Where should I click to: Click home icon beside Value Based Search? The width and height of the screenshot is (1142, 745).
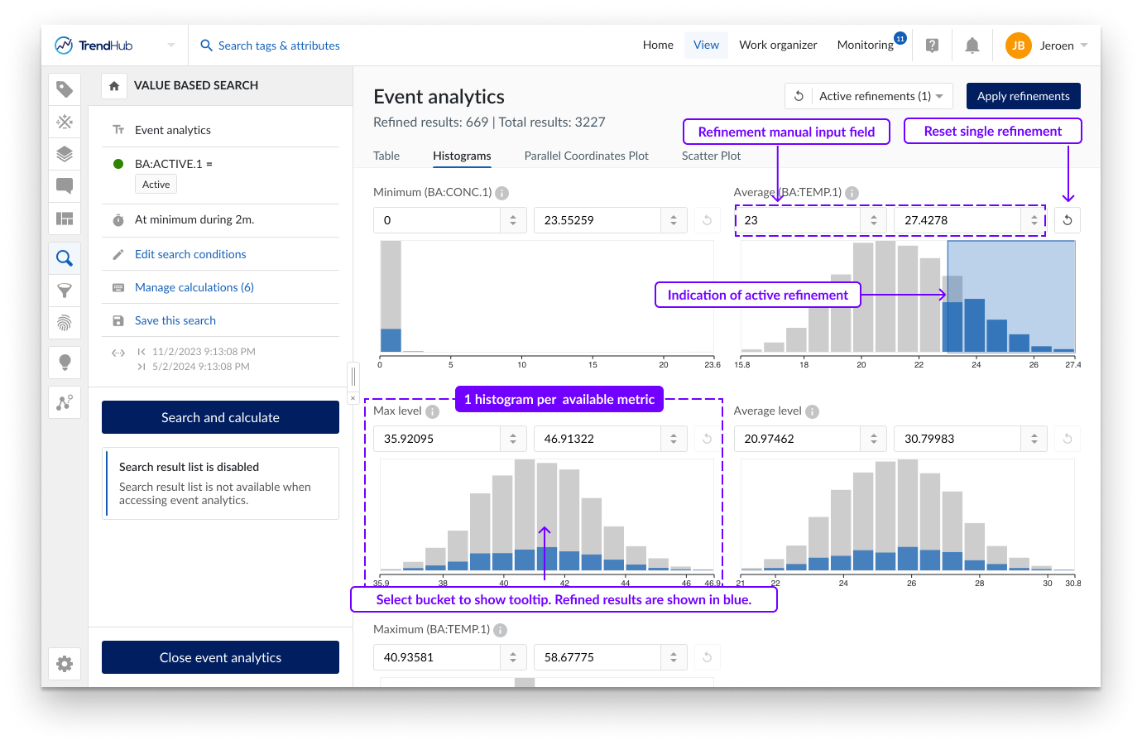coord(114,85)
